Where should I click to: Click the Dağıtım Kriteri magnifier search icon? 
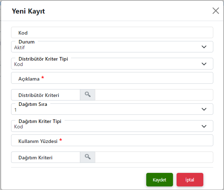[x=88, y=157]
